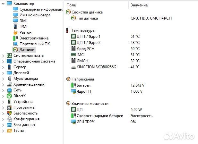Click the Мультимедиа speaker icon

(x=9, y=79)
